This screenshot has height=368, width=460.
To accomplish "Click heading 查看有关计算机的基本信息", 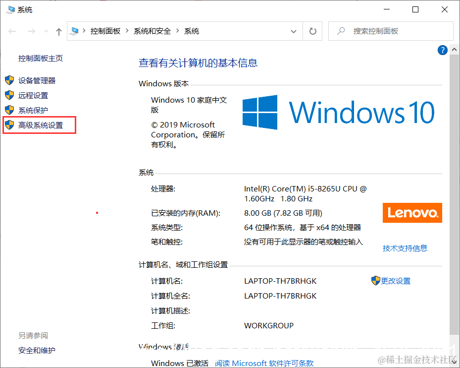I will pos(198,63).
